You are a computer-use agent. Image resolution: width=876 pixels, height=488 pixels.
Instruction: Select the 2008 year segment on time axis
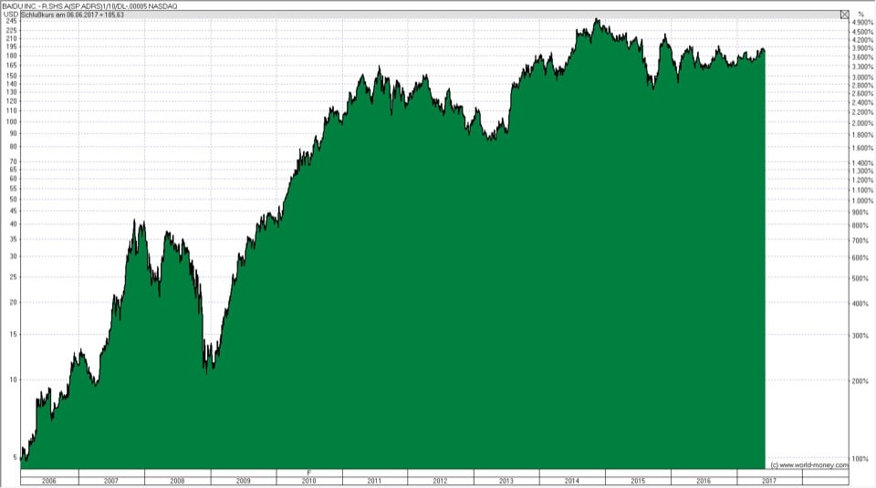pos(177,481)
